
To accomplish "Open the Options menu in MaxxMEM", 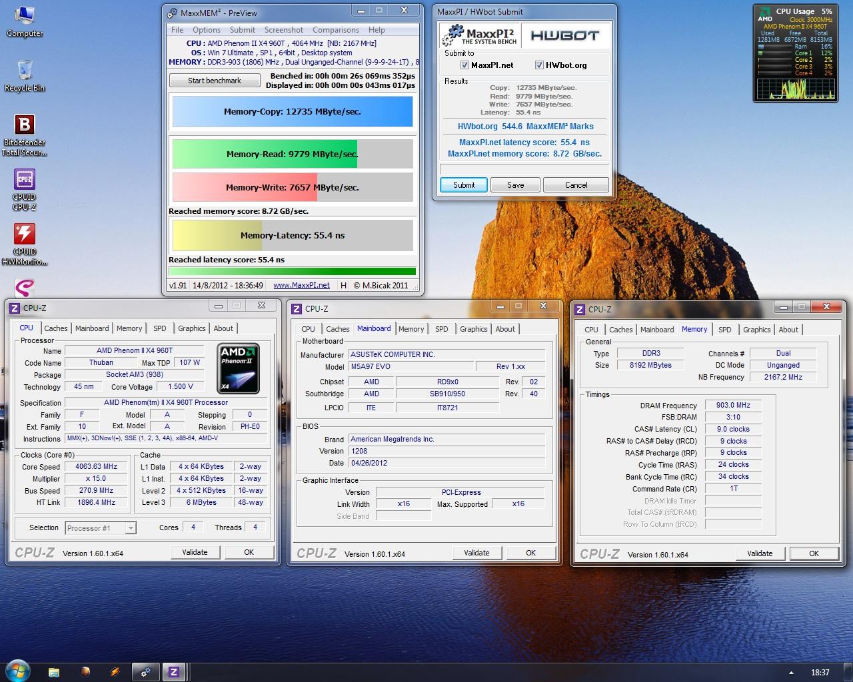I will tap(207, 30).
